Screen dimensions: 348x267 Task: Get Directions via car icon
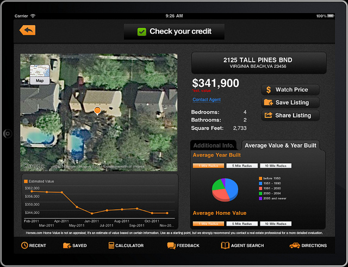tap(294, 246)
